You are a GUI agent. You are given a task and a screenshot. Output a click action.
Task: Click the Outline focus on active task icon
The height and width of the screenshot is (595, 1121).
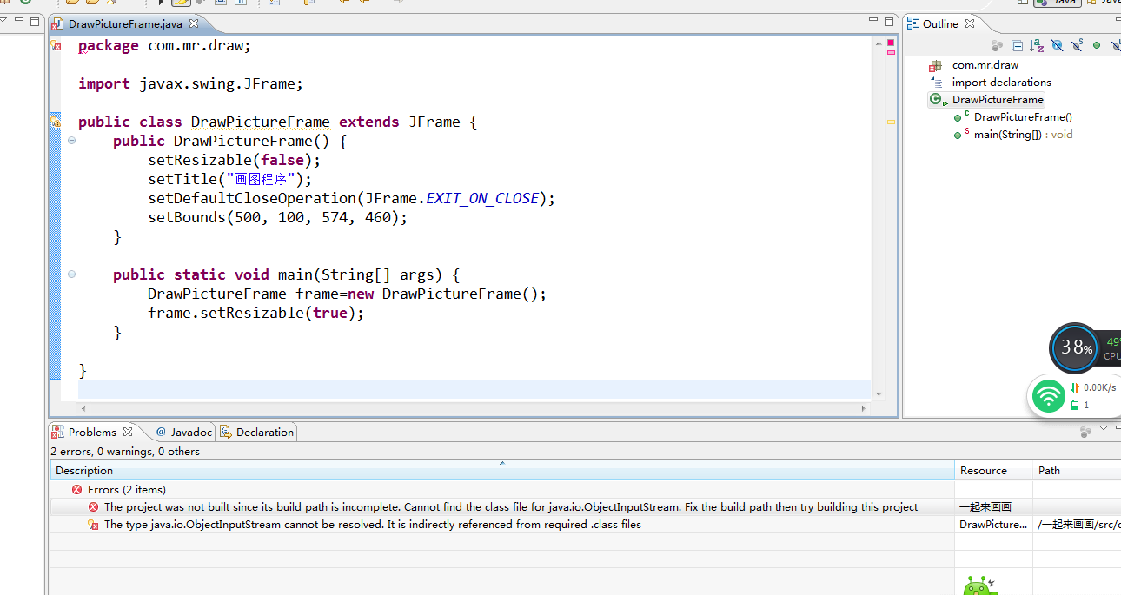997,45
